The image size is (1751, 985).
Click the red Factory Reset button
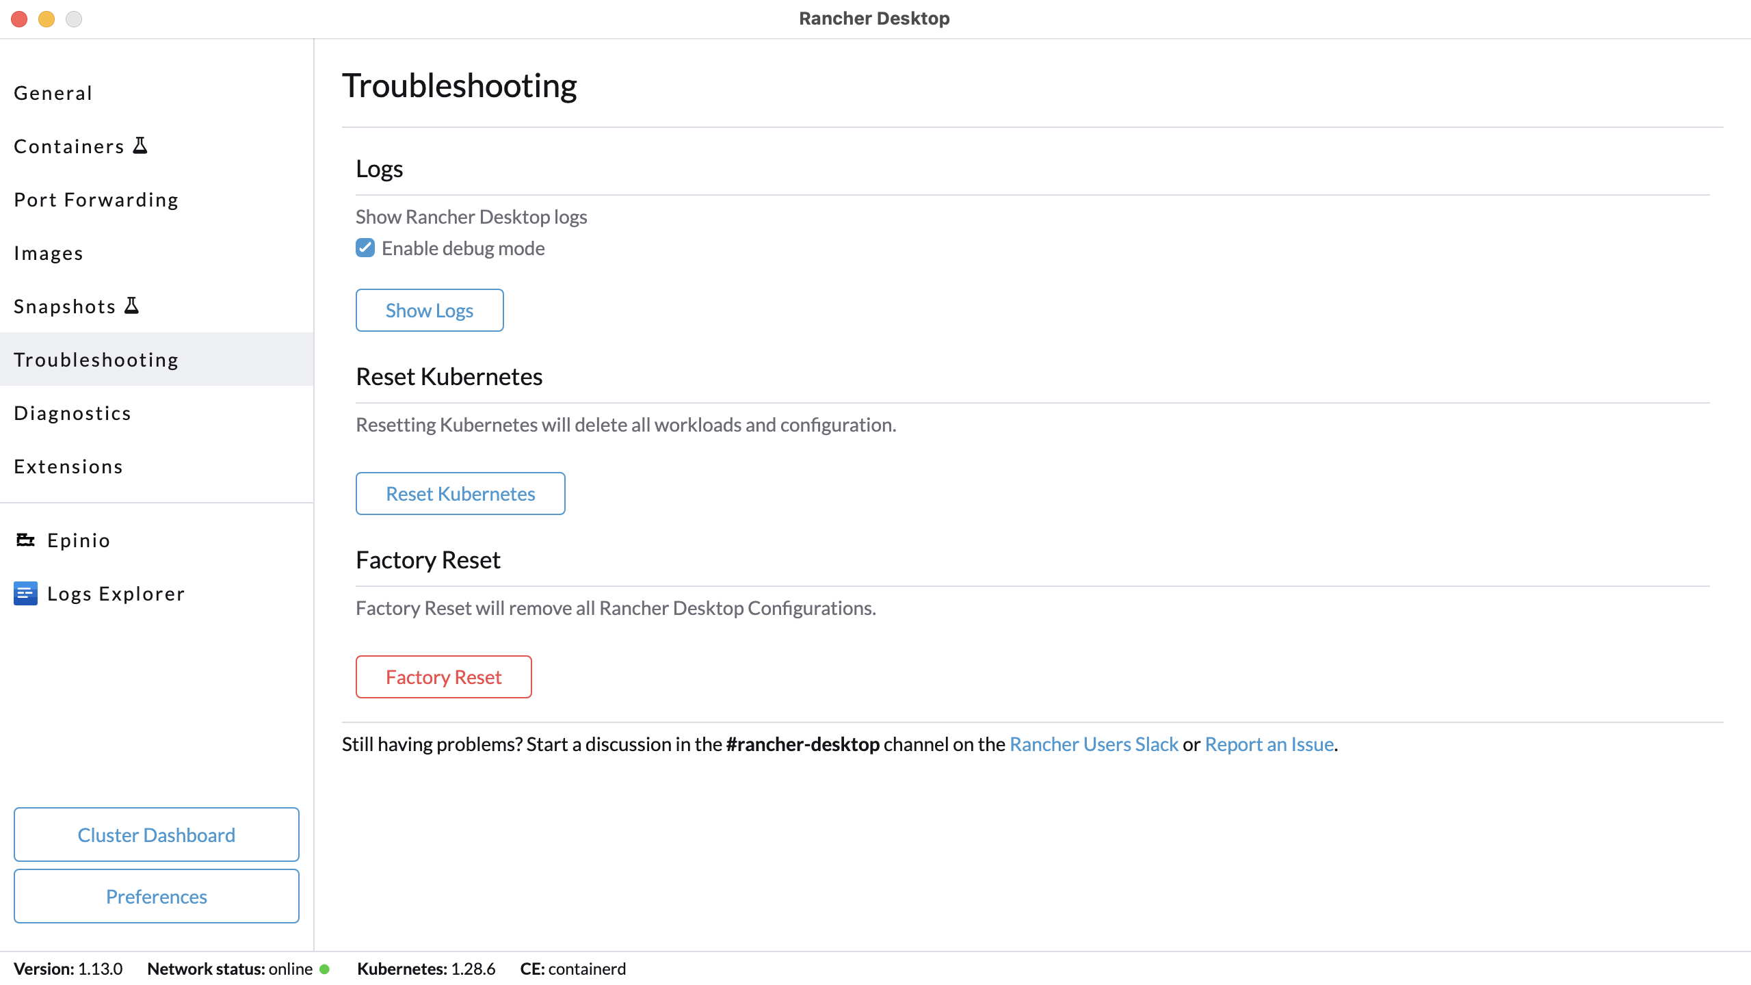[443, 677]
